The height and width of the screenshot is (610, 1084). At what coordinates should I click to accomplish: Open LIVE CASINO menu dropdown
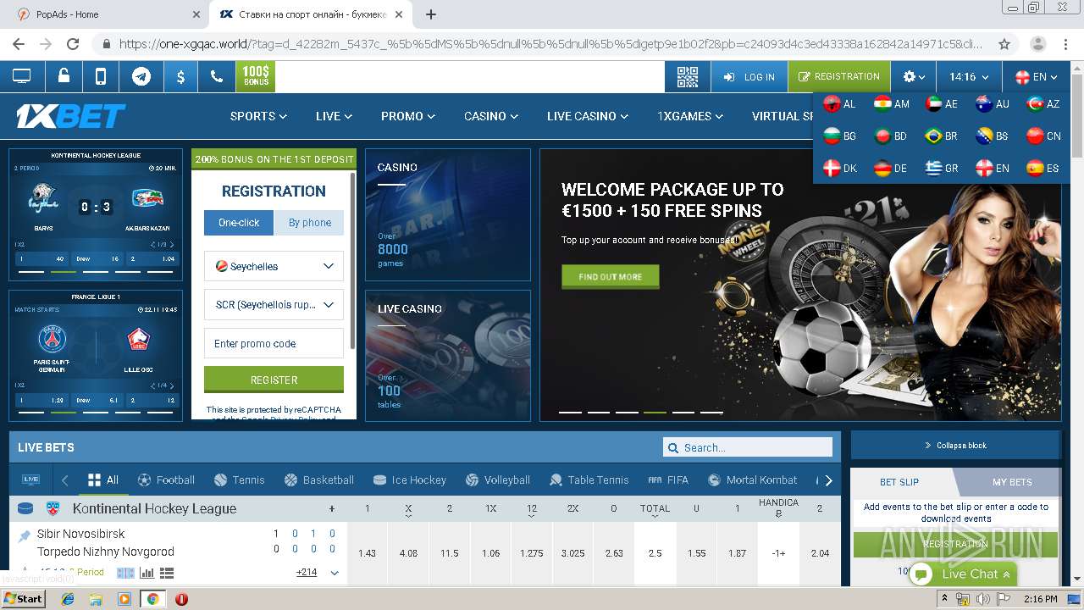(x=588, y=116)
